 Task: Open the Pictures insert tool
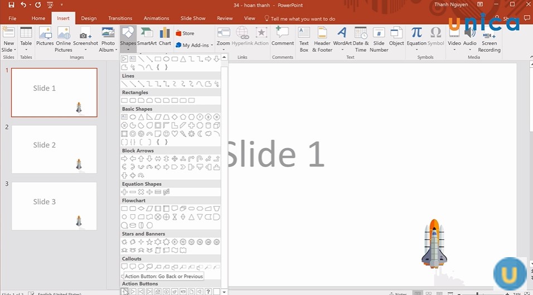coord(45,37)
